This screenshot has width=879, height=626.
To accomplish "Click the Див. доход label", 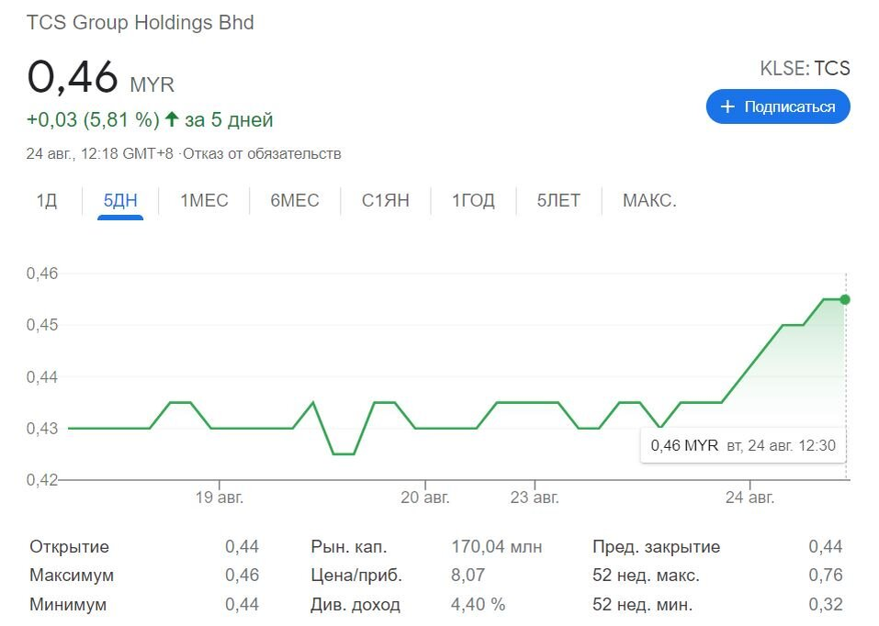I will click(x=355, y=605).
